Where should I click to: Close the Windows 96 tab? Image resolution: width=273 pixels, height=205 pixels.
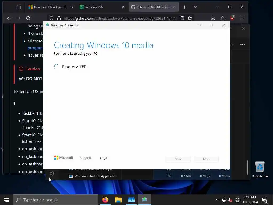click(123, 7)
